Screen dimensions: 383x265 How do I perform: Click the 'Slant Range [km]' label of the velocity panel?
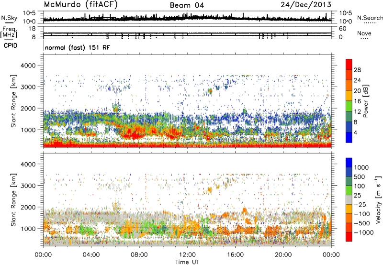pos(14,200)
